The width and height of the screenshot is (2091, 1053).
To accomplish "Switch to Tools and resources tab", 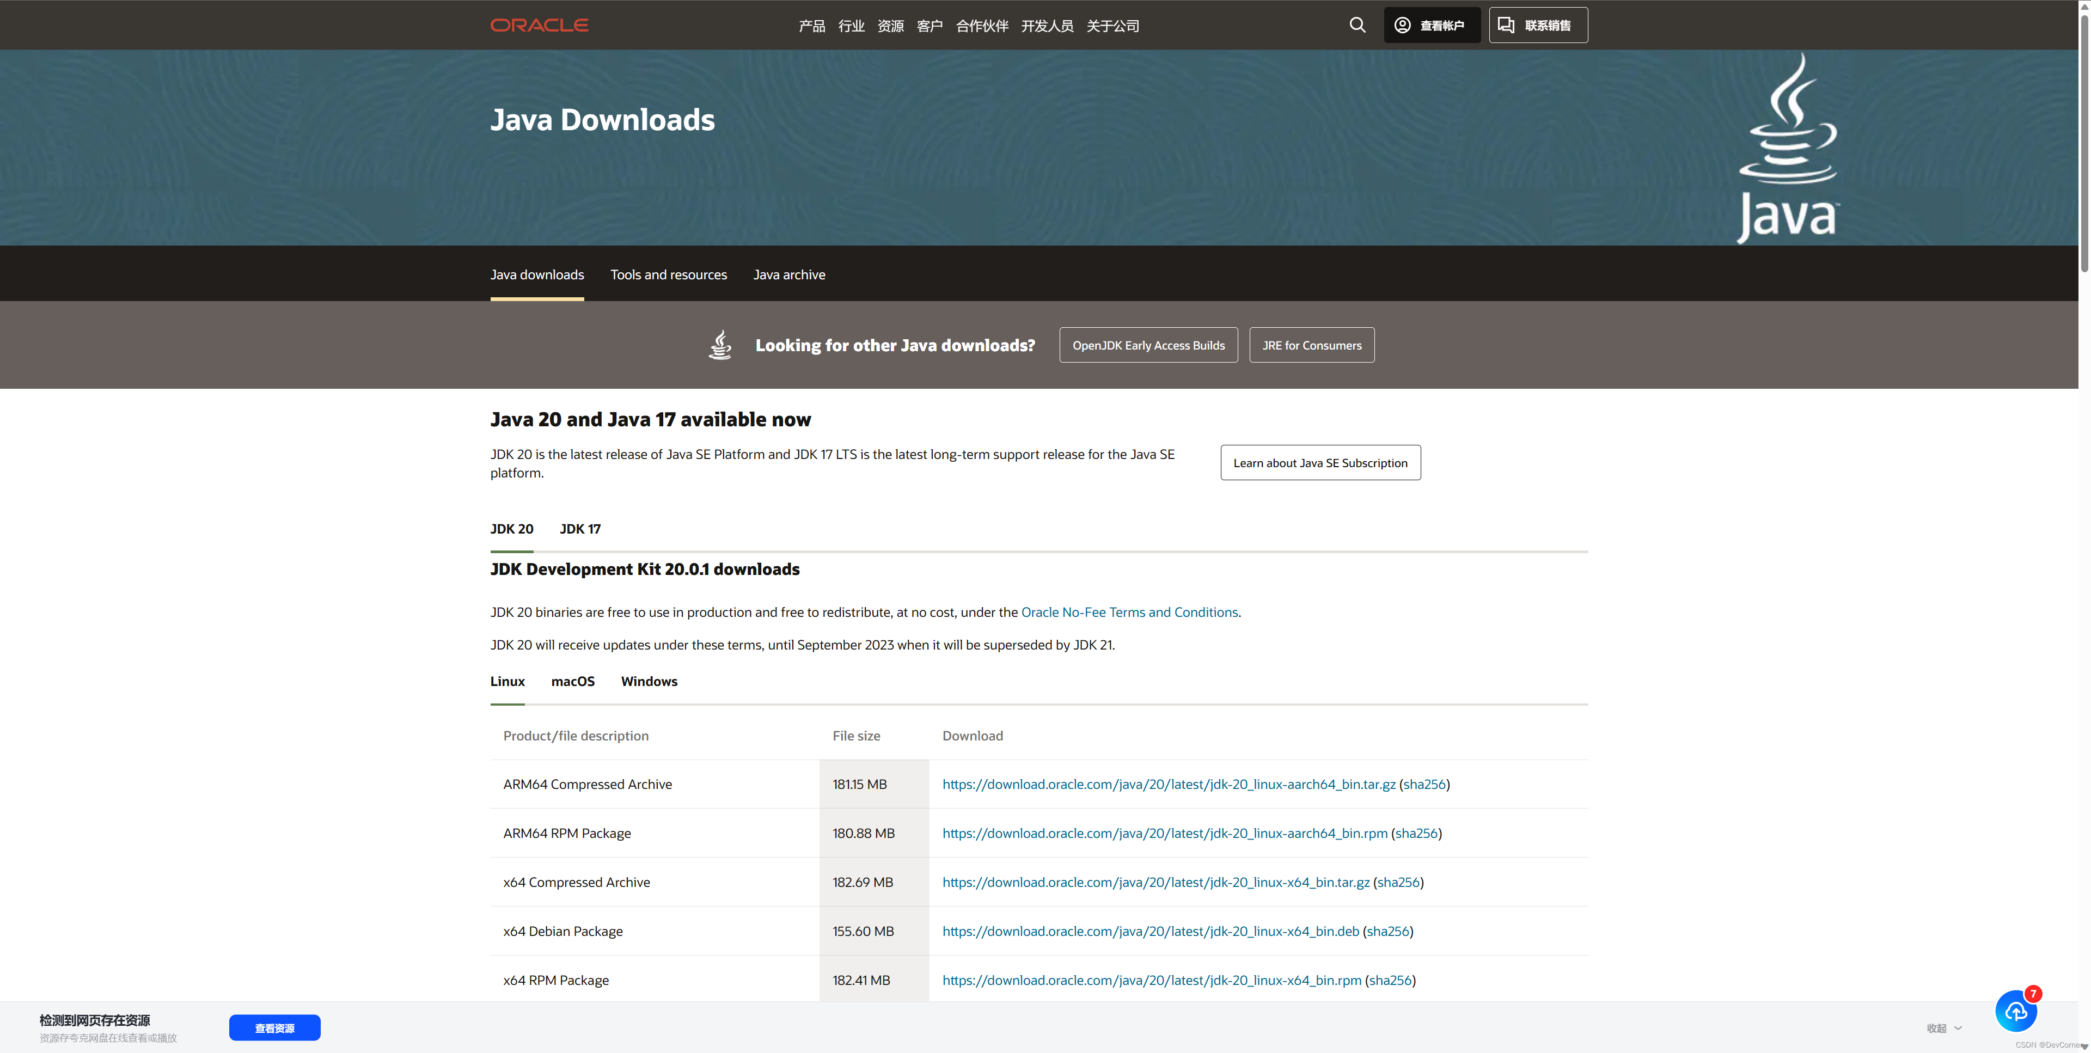I will click(669, 274).
